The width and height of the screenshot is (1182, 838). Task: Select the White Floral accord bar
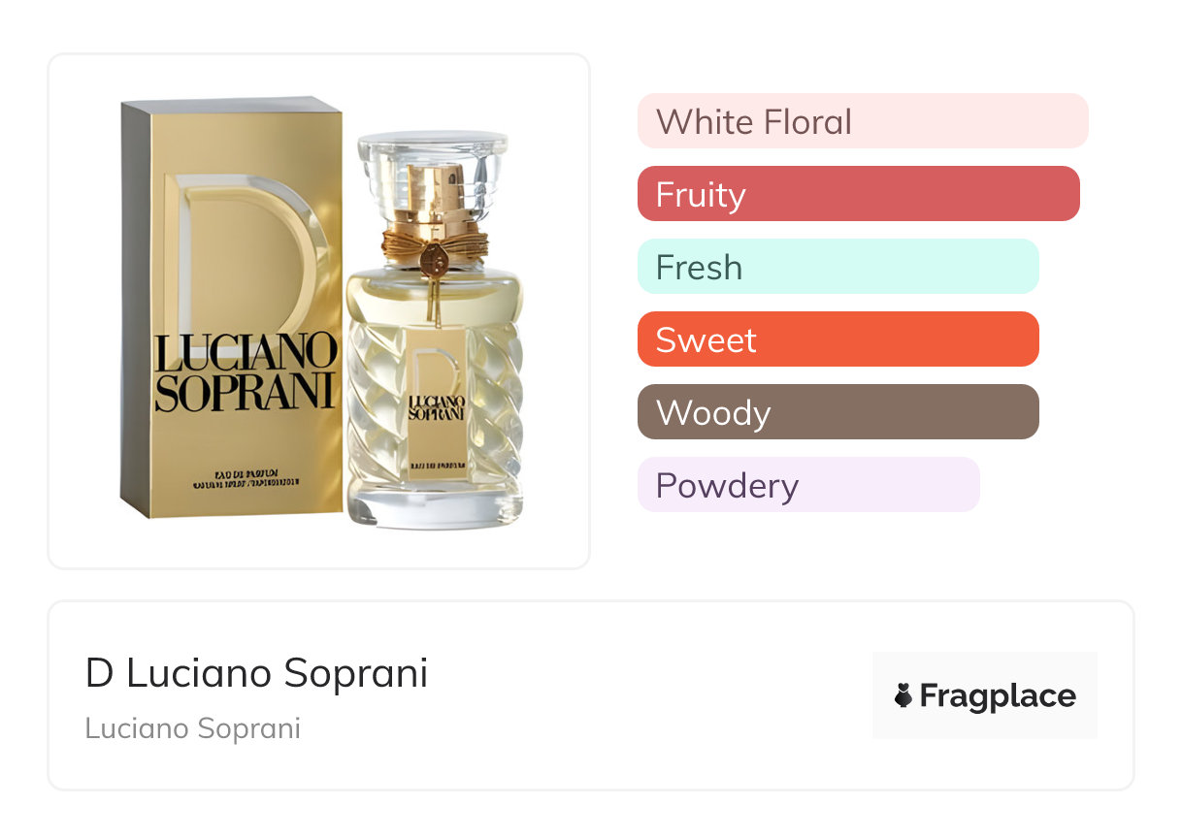(x=862, y=121)
